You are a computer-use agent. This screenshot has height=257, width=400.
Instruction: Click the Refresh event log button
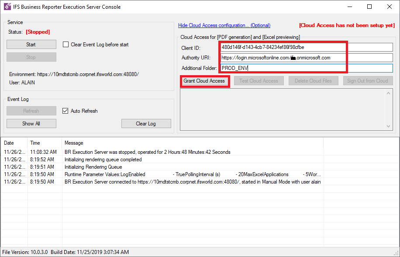pos(31,111)
